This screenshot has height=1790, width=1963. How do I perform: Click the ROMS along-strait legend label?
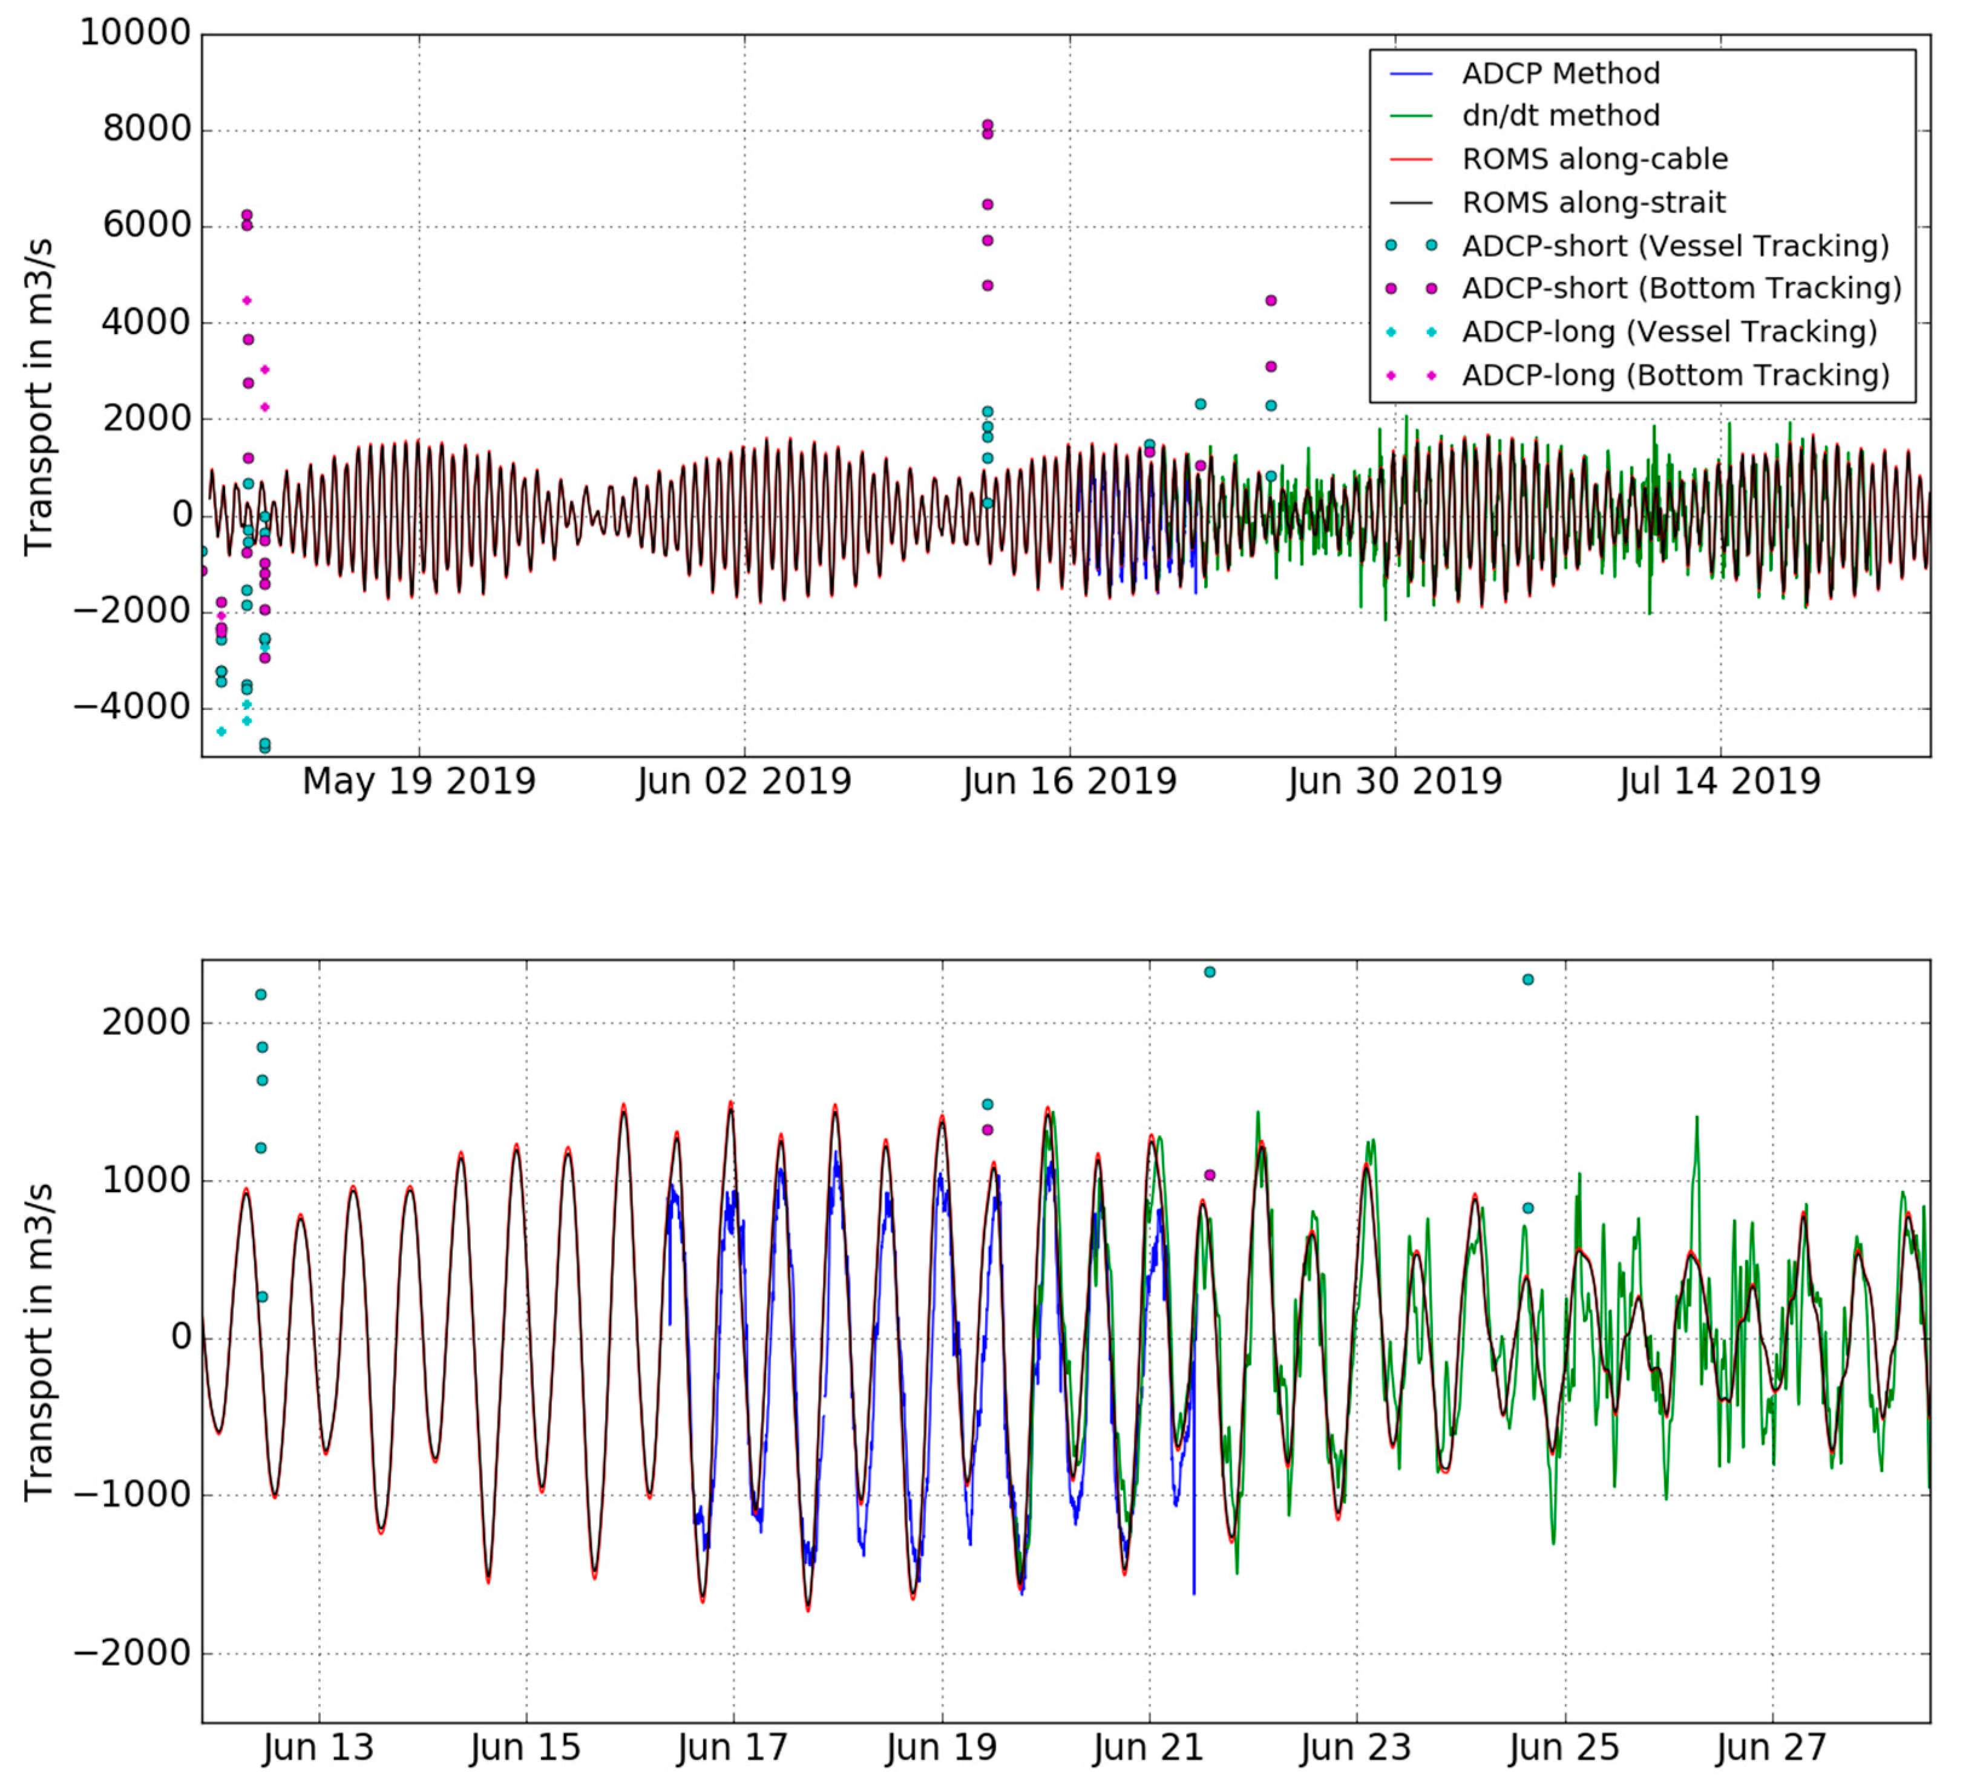tap(1594, 203)
